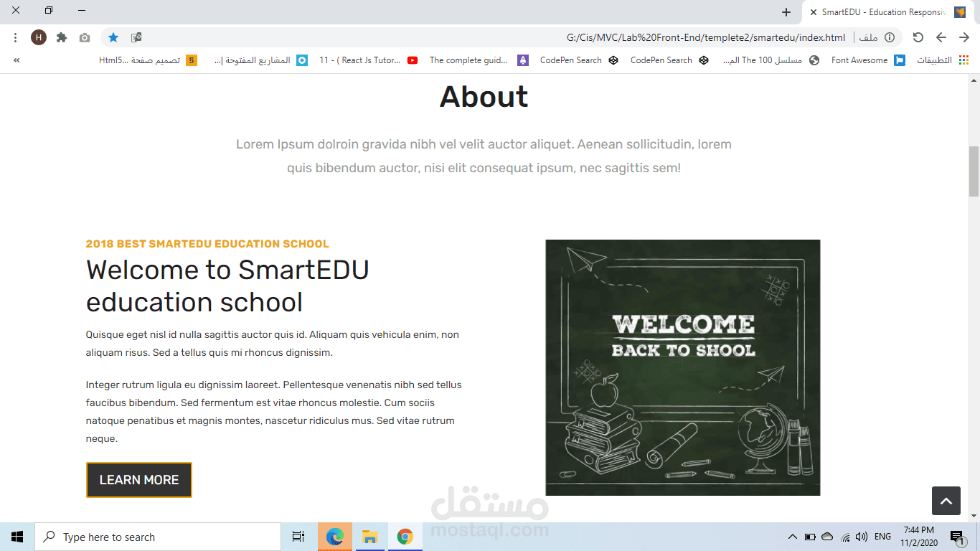980x551 pixels.
Task: Open the volume speaker tray icon
Action: point(862,537)
